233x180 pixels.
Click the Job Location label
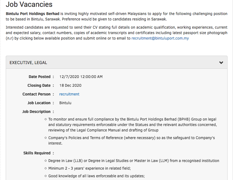click(39, 103)
